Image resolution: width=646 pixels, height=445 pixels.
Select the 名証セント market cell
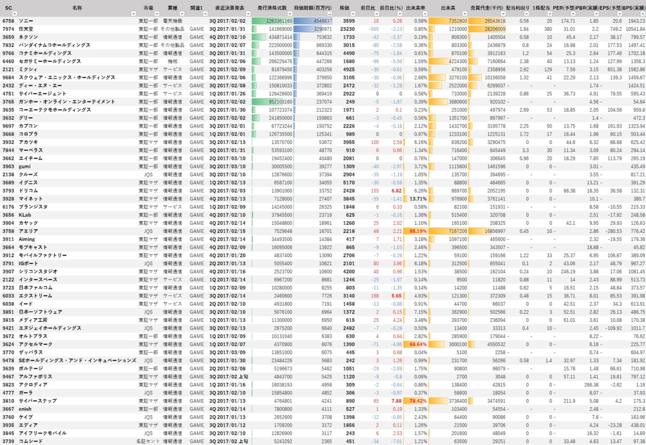pyautogui.click(x=148, y=441)
